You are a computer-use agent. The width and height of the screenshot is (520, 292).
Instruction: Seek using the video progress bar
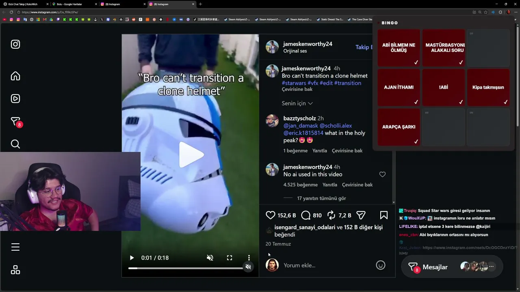tap(186, 268)
